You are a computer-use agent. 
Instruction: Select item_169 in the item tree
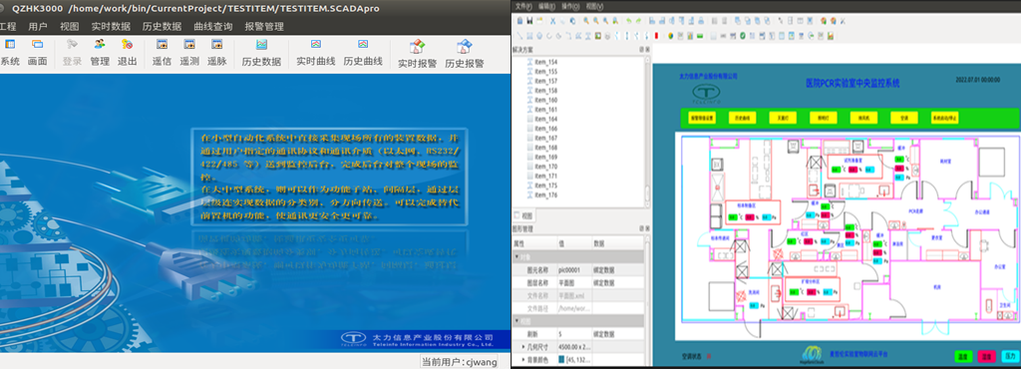point(545,157)
